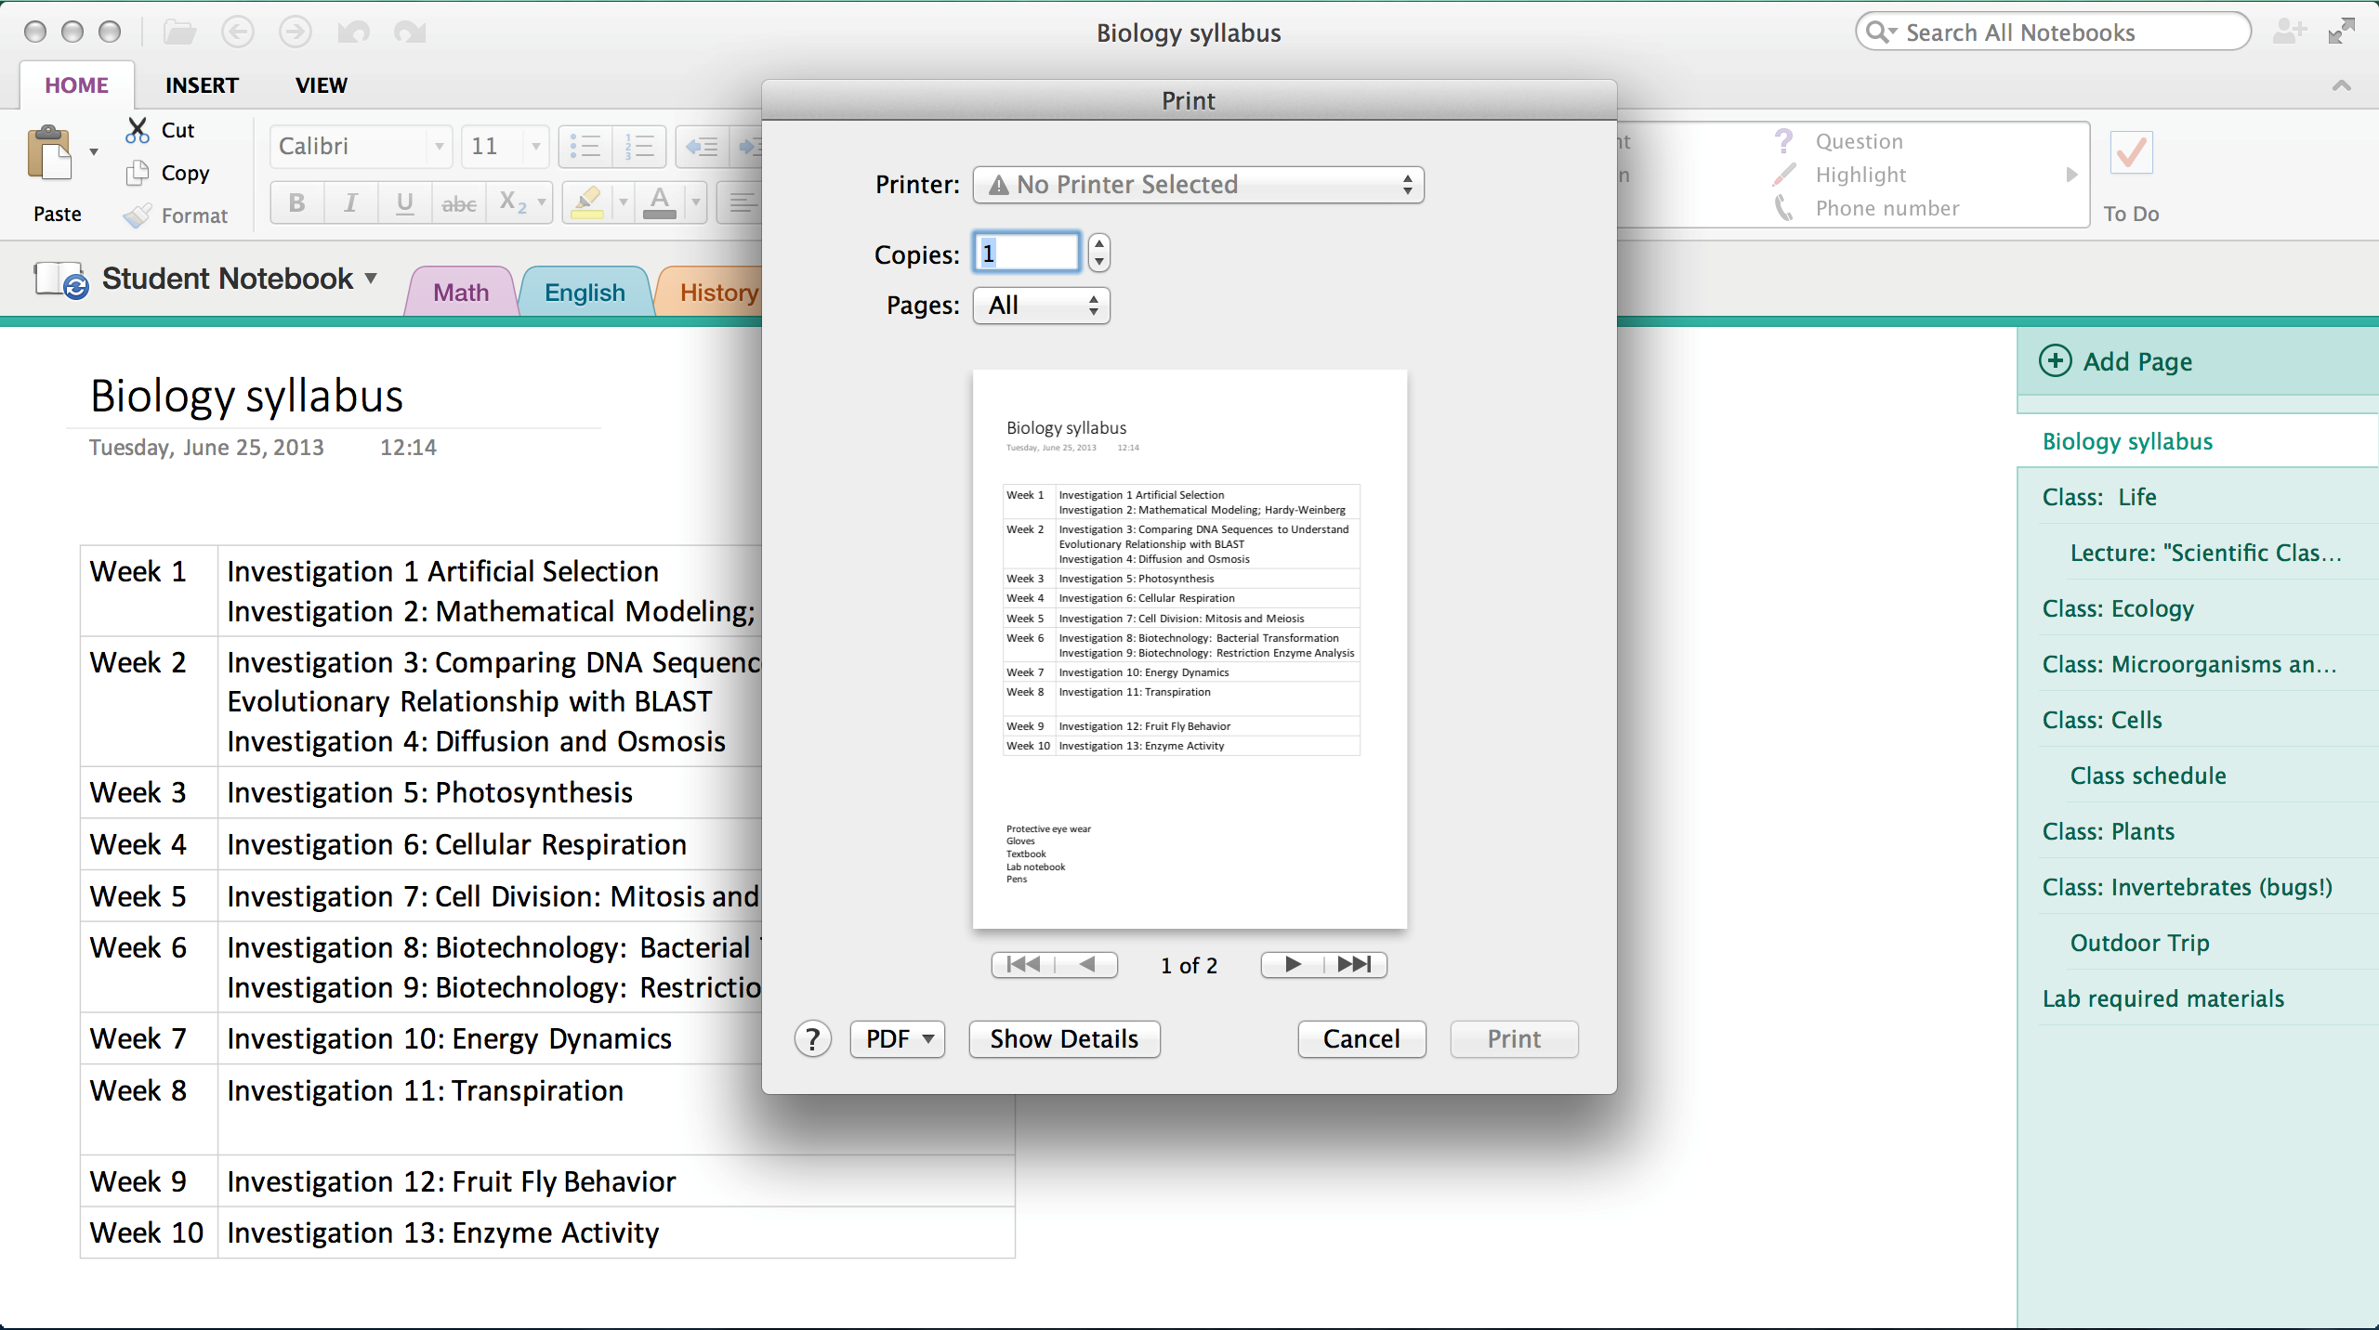
Task: Open the English section tab
Action: (x=585, y=293)
